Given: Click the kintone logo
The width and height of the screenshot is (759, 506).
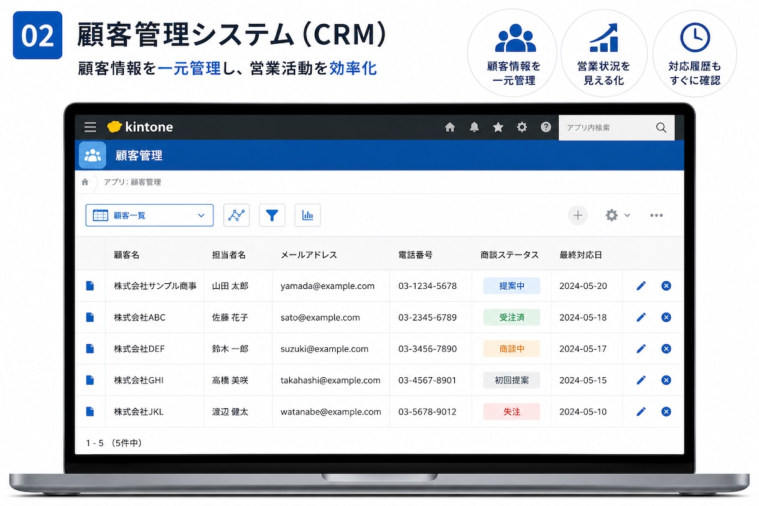Looking at the screenshot, I should pyautogui.click(x=140, y=127).
